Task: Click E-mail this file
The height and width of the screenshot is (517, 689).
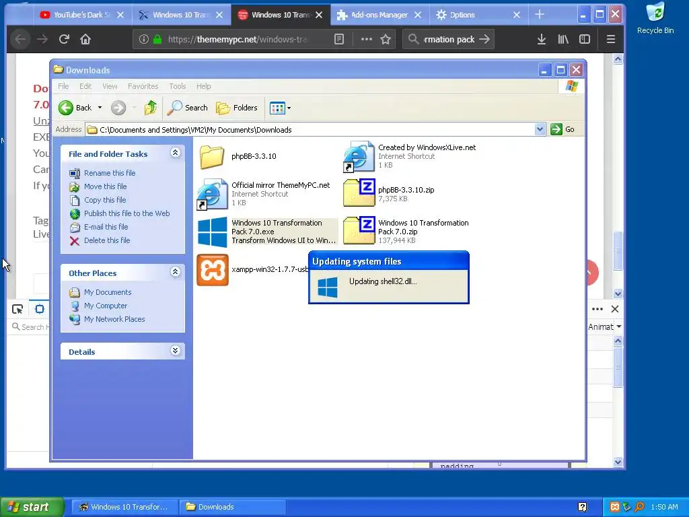Action: pos(106,227)
